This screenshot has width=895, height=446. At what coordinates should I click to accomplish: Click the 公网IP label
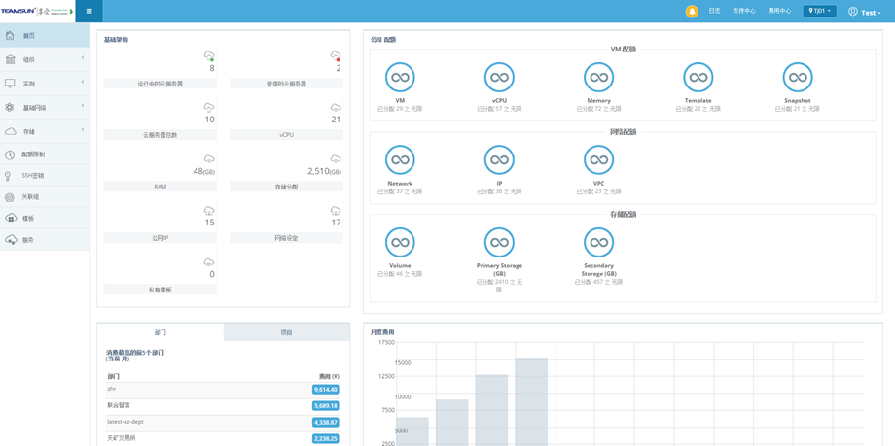[x=161, y=238]
